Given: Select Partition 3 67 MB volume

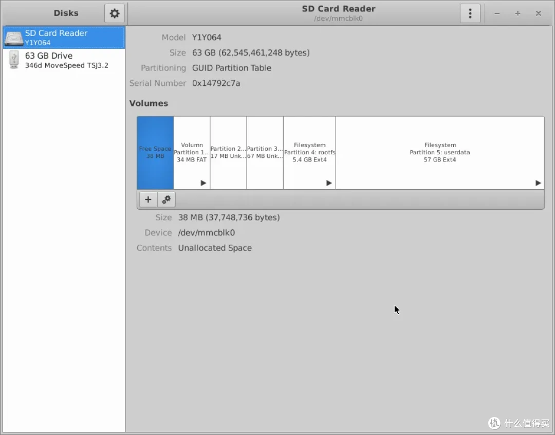Looking at the screenshot, I should tap(265, 153).
